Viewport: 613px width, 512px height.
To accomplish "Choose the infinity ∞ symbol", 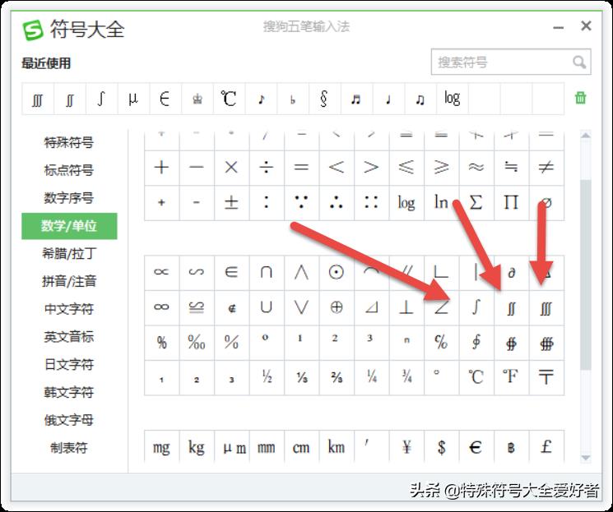I will coord(161,307).
